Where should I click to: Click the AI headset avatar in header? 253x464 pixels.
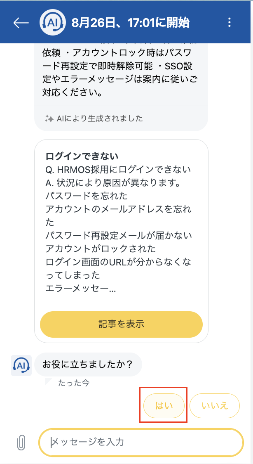coord(52,23)
